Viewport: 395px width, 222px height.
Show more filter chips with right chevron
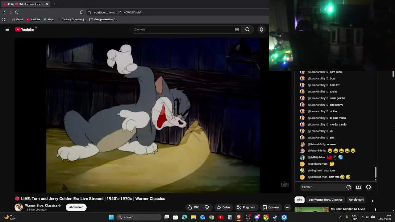(372, 201)
